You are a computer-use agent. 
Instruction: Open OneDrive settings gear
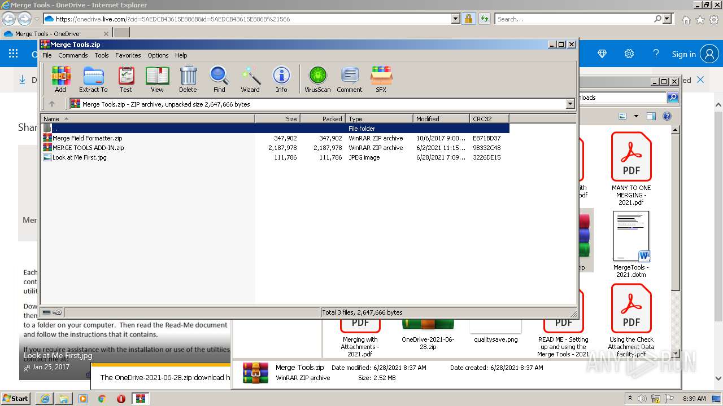tap(629, 54)
